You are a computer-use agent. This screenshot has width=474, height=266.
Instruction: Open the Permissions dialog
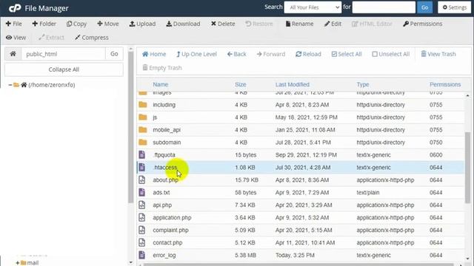(x=423, y=24)
